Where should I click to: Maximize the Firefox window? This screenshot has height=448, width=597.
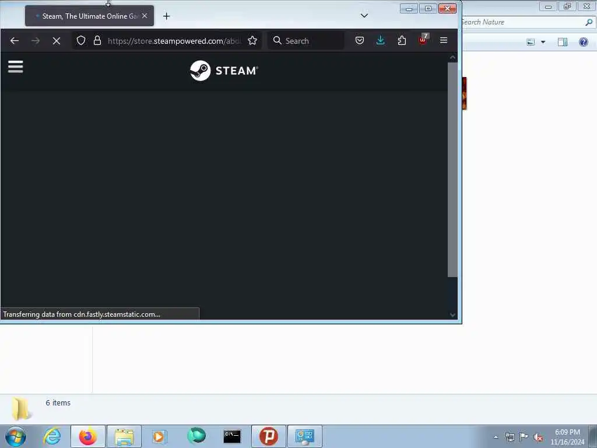click(428, 8)
